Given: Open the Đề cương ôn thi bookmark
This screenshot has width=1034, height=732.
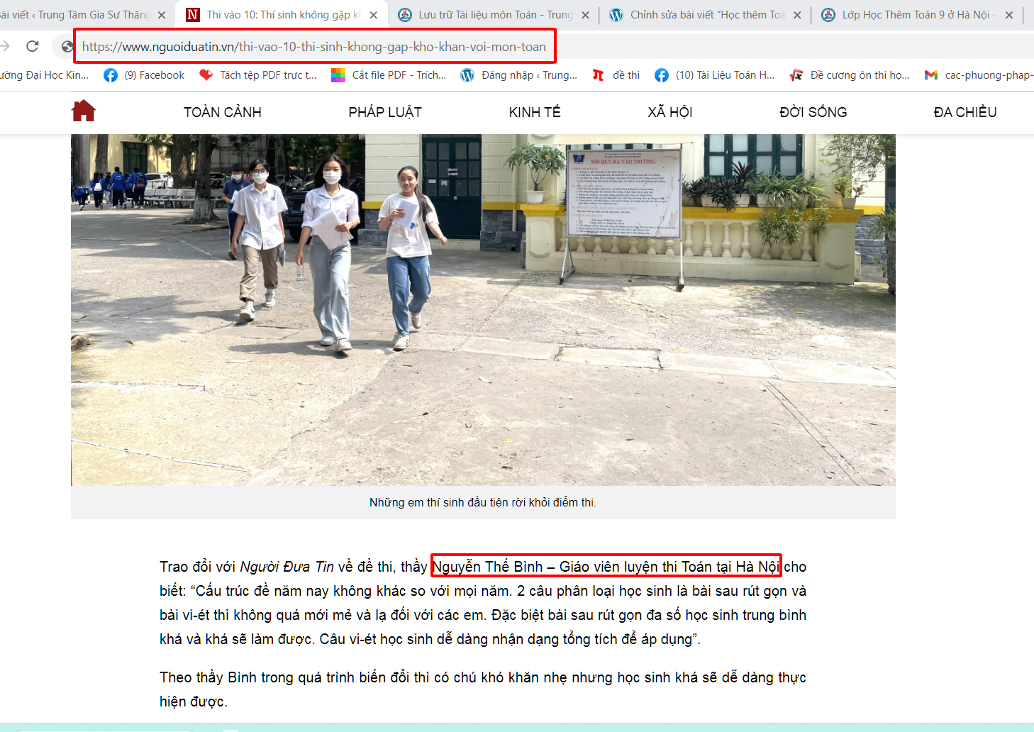Looking at the screenshot, I should tap(850, 75).
